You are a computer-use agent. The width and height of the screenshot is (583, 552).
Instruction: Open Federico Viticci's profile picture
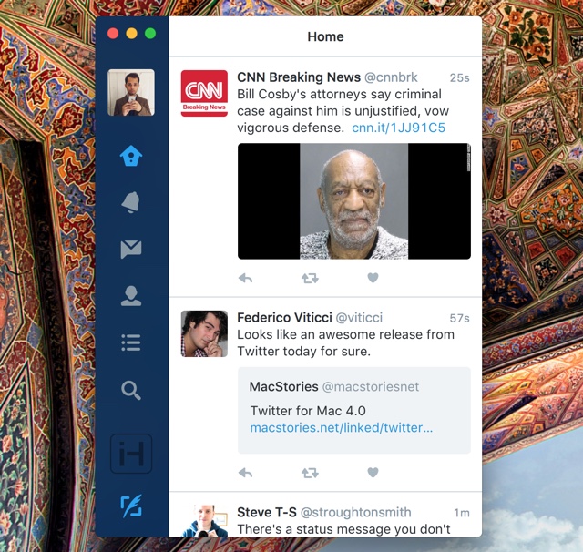[x=204, y=333]
